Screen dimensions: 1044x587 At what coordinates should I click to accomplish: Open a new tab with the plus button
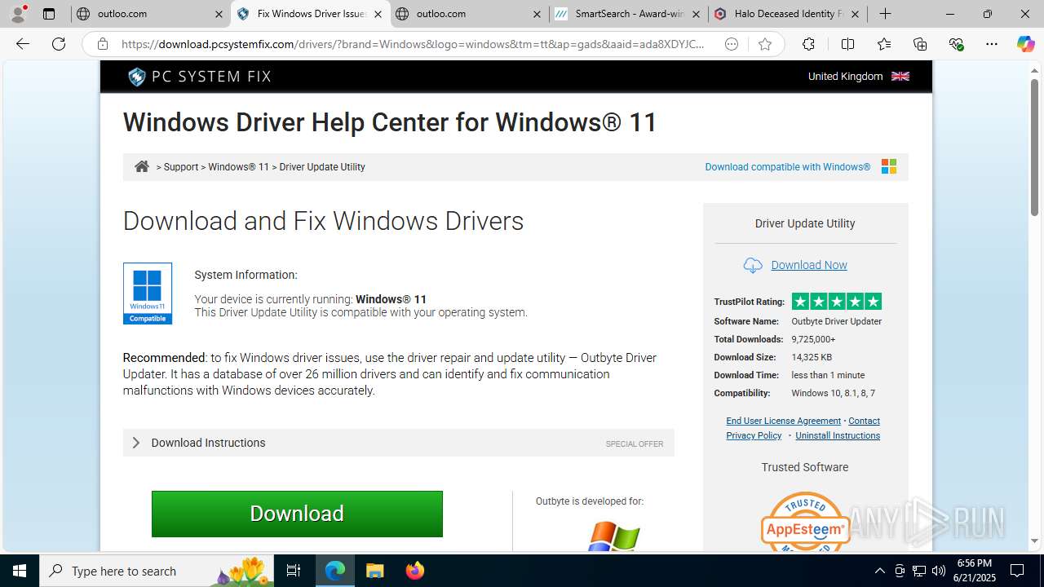(x=885, y=14)
